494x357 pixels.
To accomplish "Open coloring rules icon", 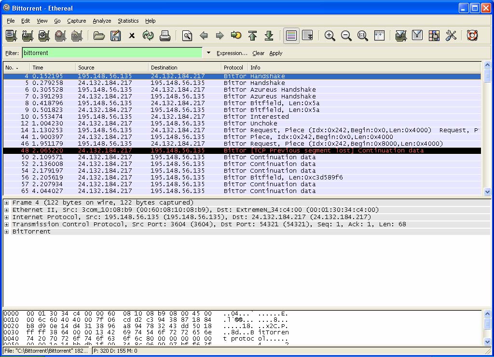I will [x=434, y=36].
